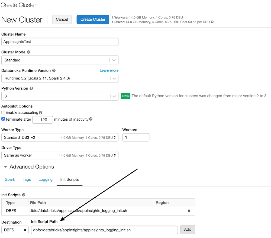Switch to the Tags tab
This screenshot has height=238, width=271.
(x=27, y=179)
